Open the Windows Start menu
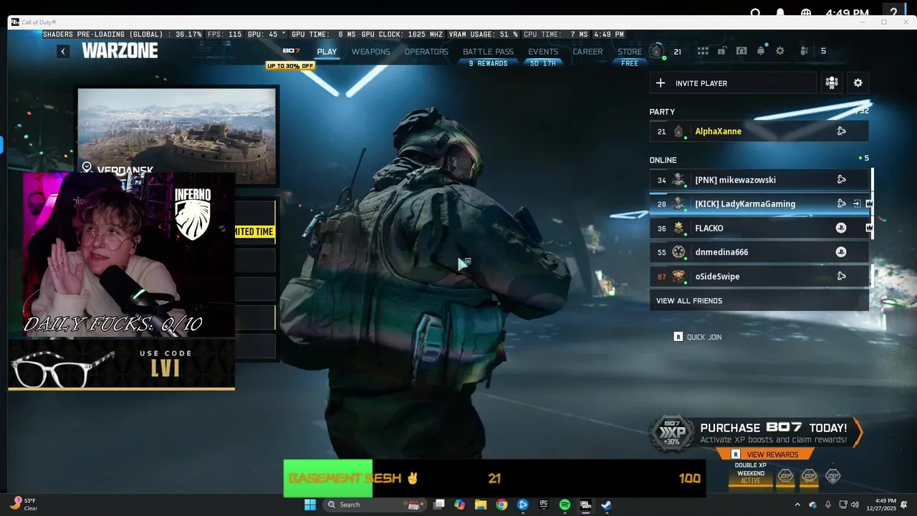The image size is (917, 516). pyautogui.click(x=310, y=505)
